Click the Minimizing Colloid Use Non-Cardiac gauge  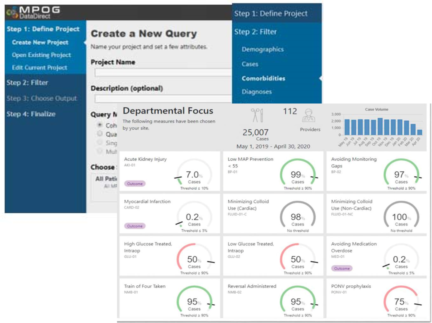pyautogui.click(x=401, y=217)
